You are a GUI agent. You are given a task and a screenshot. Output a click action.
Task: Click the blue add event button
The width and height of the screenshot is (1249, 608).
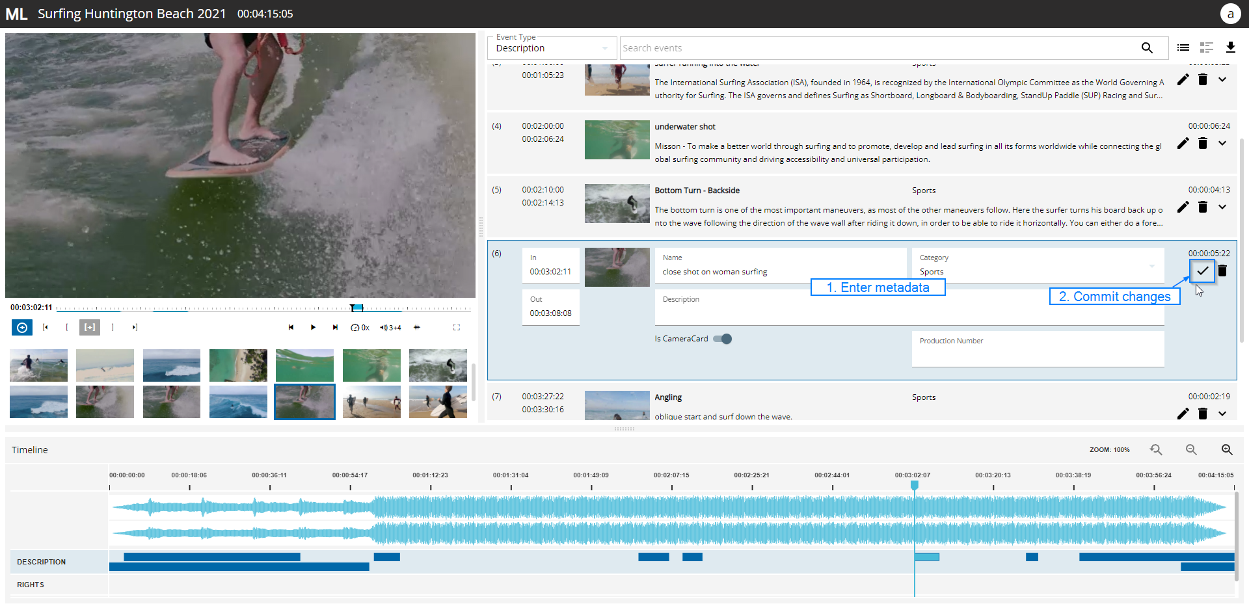[x=22, y=327]
